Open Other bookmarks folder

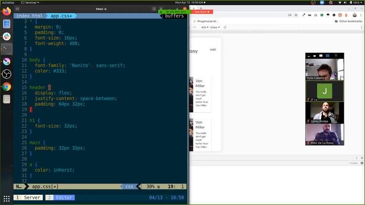click(348, 21)
